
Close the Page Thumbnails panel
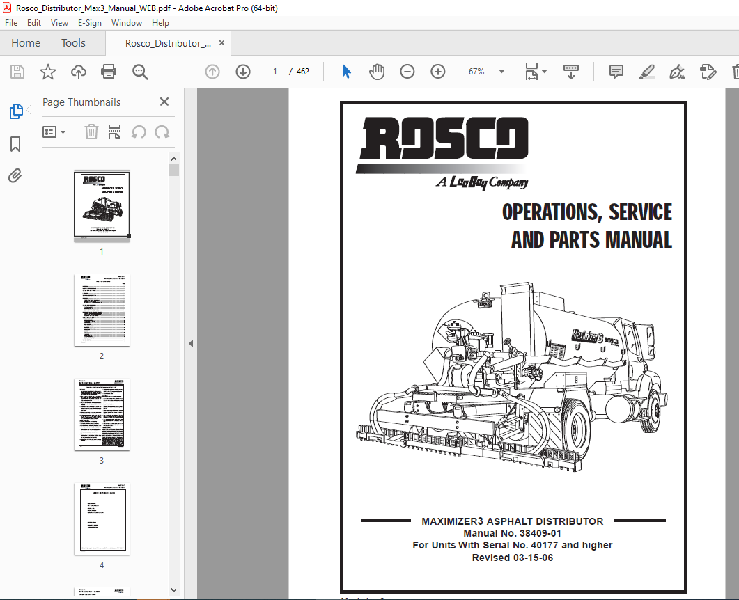[164, 102]
